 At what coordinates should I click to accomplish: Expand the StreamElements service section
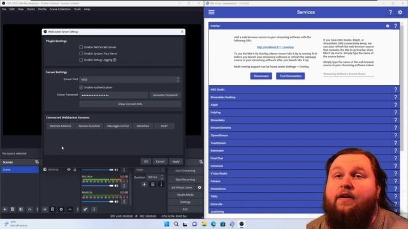pyautogui.click(x=304, y=128)
